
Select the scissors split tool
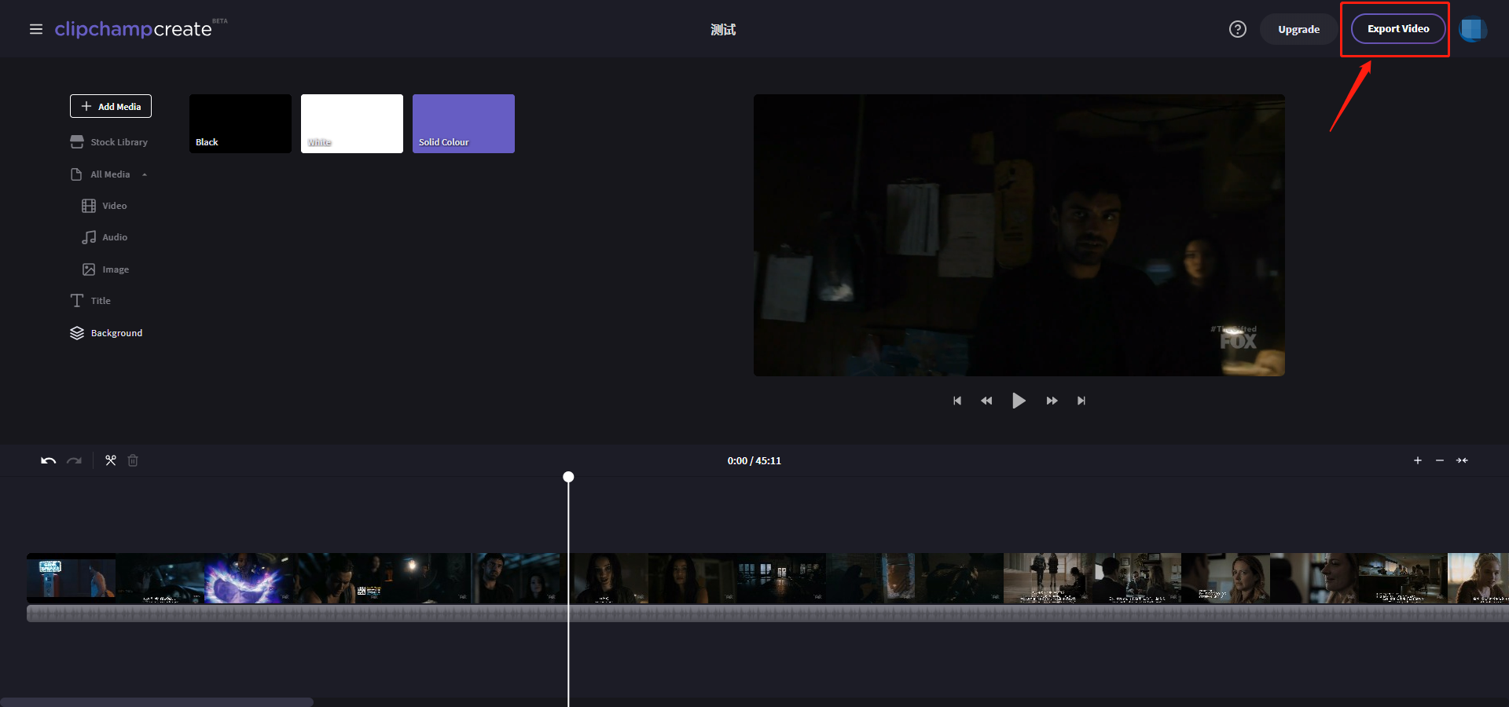(x=111, y=460)
